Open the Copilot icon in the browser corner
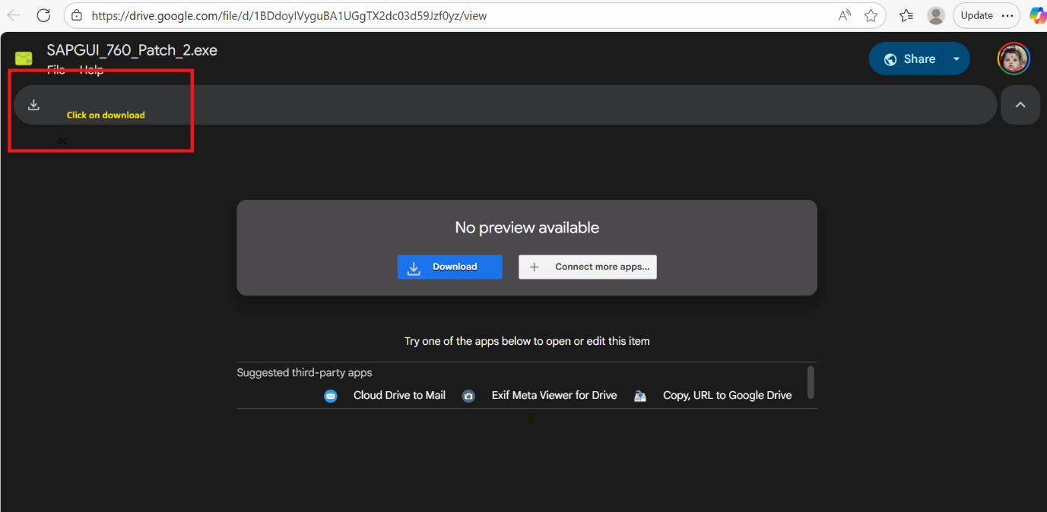Viewport: 1047px width, 512px height. tap(1037, 15)
